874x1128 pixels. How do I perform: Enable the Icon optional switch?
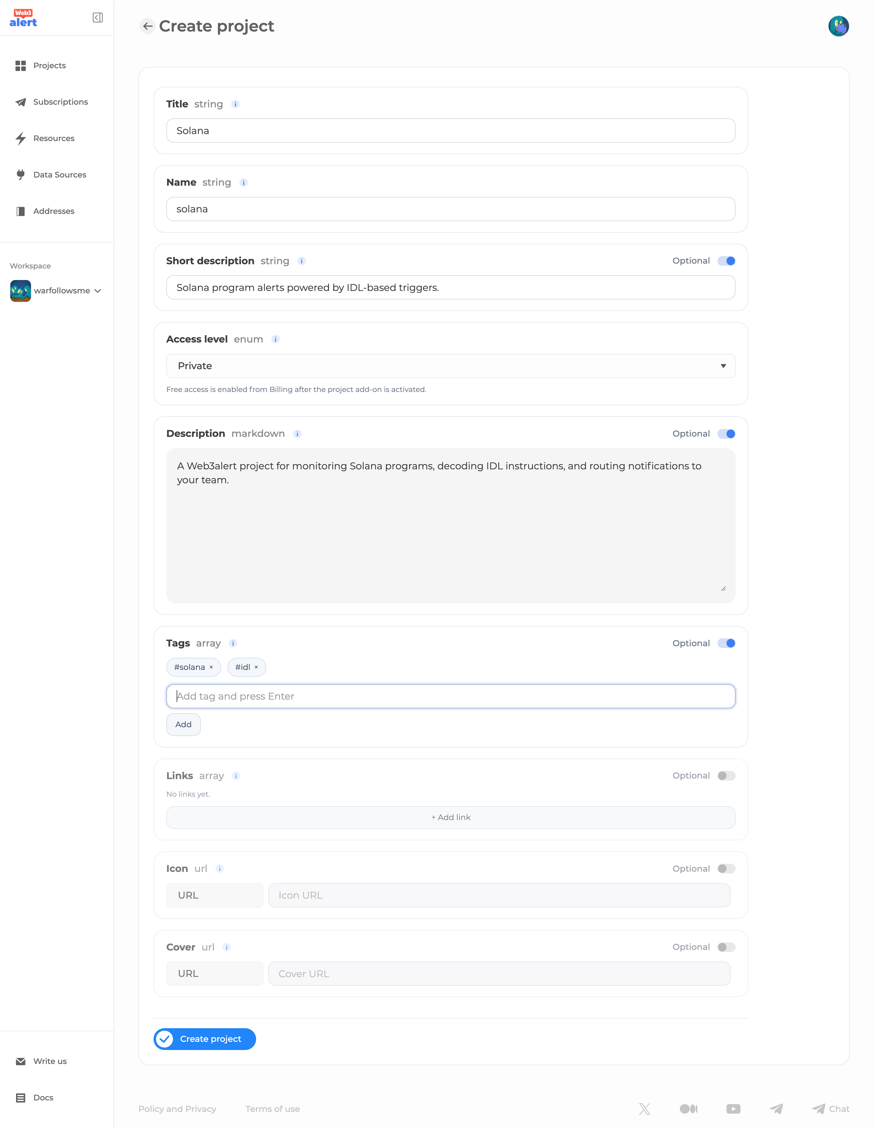coord(726,869)
